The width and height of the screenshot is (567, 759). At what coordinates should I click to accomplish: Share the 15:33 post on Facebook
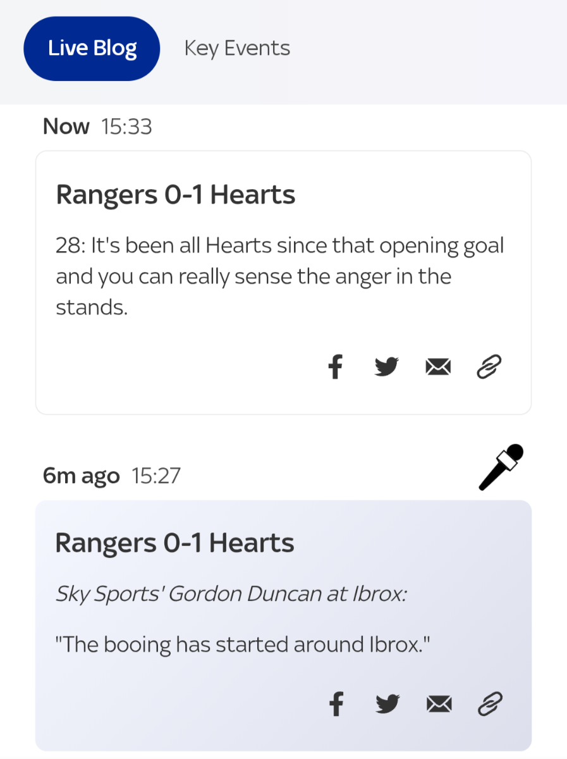336,367
